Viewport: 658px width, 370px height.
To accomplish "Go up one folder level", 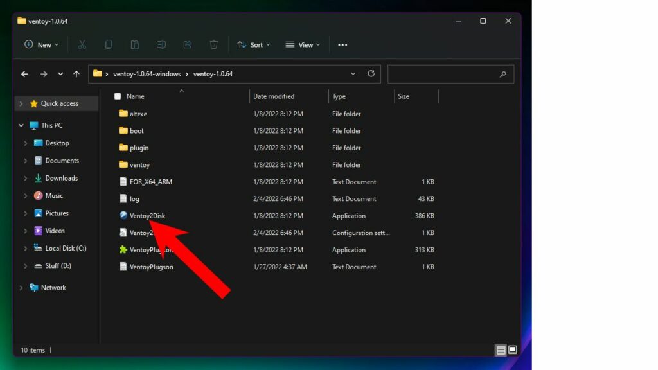I will pos(76,73).
